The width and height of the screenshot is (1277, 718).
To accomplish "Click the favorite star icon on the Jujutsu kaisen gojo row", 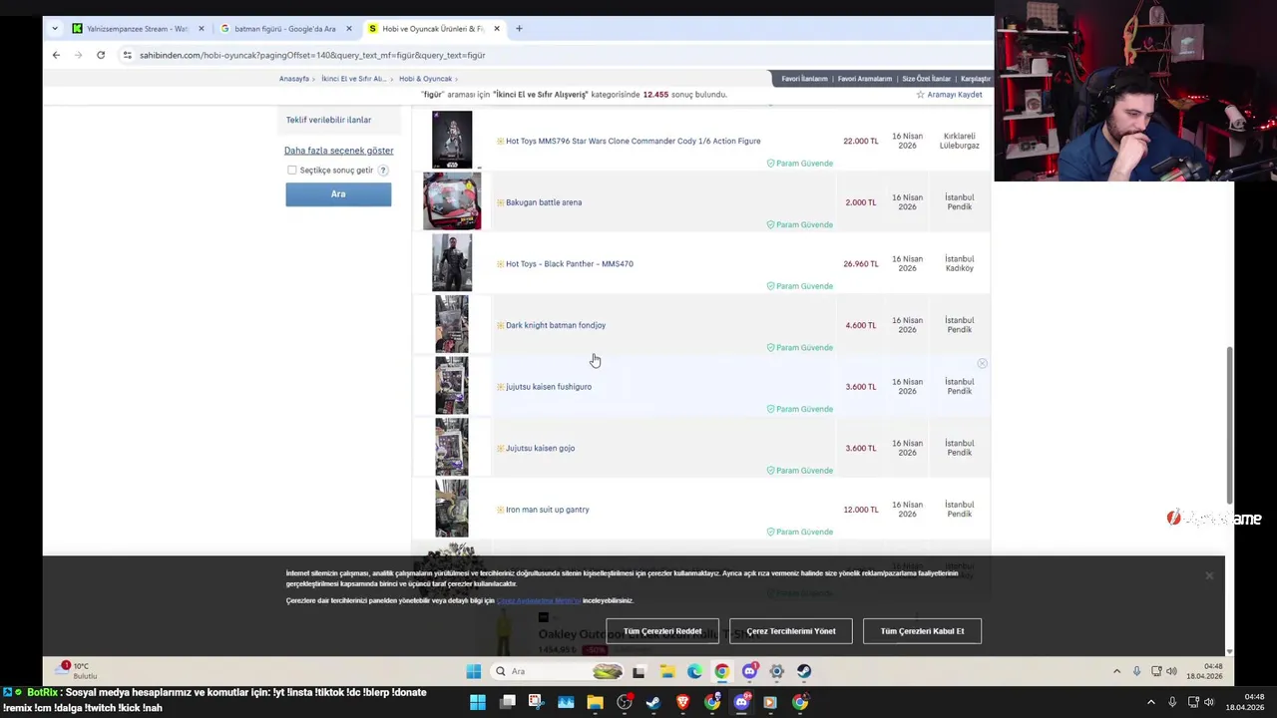I will (x=500, y=449).
